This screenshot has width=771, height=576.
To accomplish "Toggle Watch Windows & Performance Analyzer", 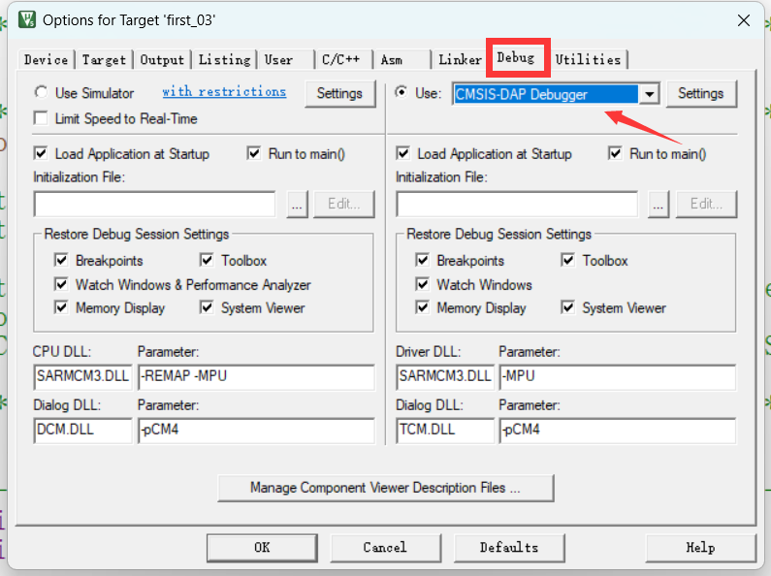I will point(61,284).
